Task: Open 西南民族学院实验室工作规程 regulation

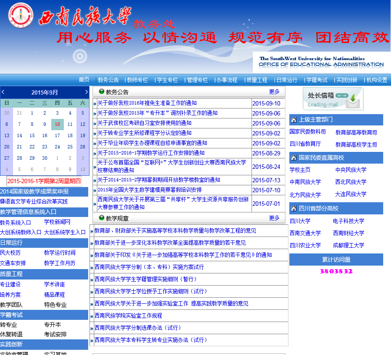Action: [x=128, y=316]
